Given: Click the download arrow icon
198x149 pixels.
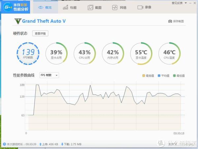Looking at the screenshot, I should point(62,144).
